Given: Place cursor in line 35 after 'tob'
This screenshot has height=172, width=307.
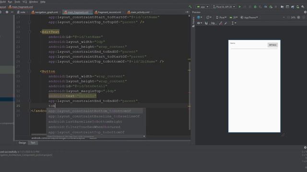Looking at the screenshot, I should click(56, 106).
